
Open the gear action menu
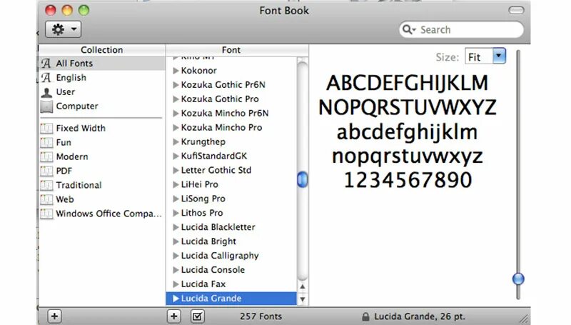click(x=63, y=29)
